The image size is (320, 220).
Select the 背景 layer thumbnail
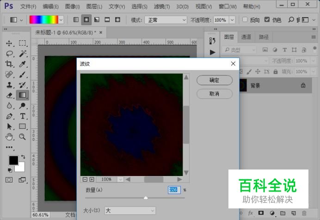tap(243, 86)
